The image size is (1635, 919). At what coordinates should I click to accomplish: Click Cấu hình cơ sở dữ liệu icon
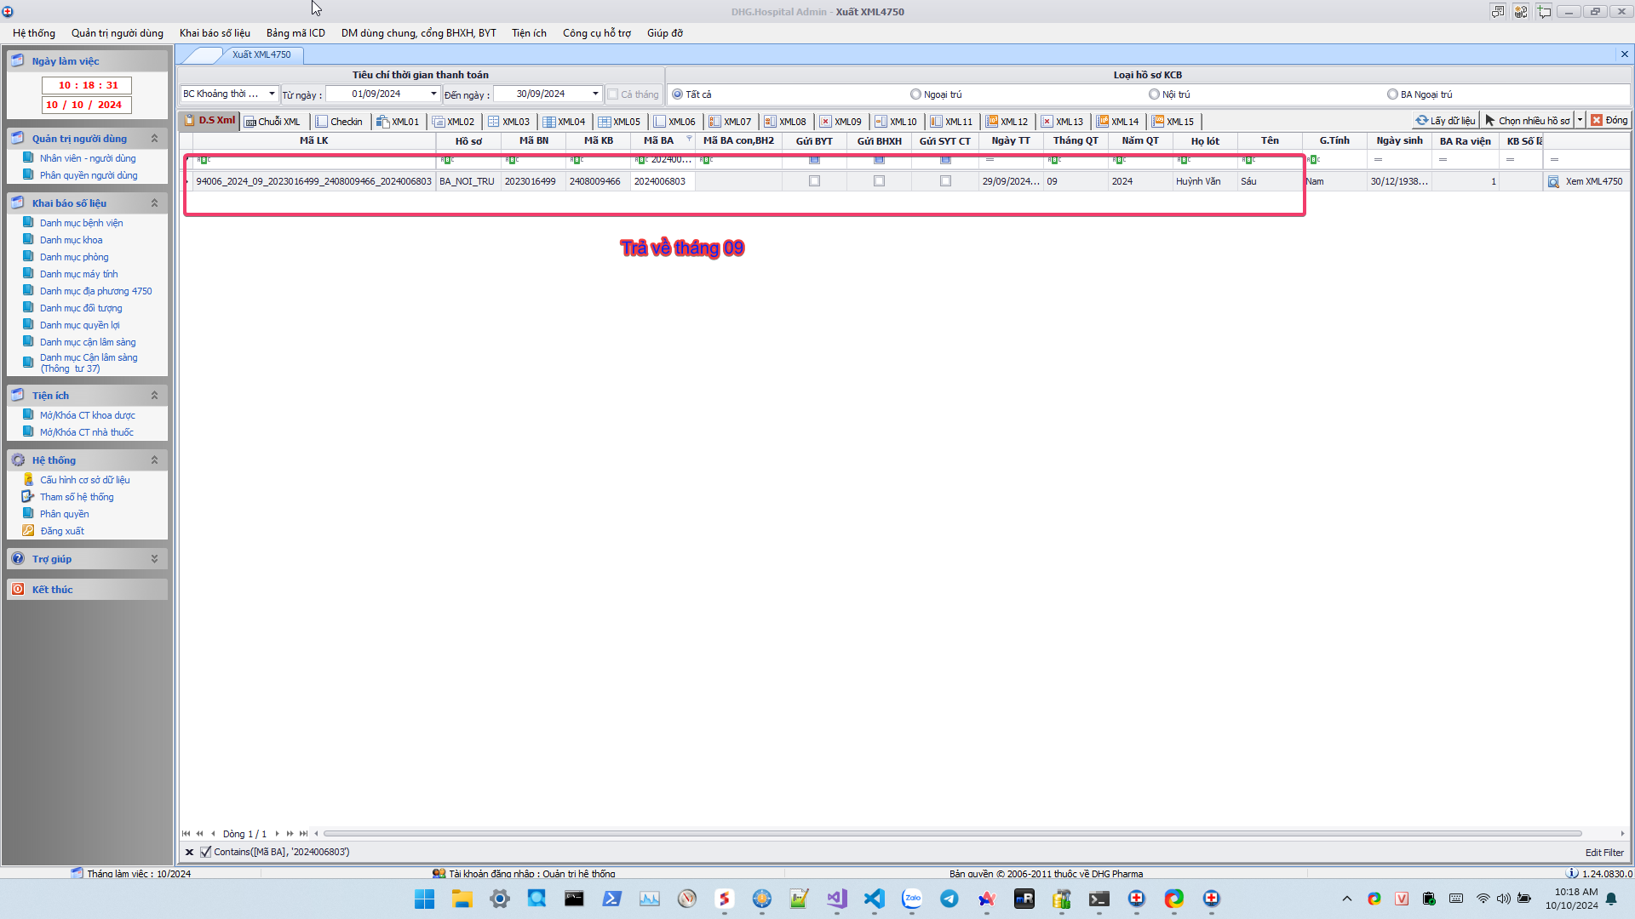[28, 480]
